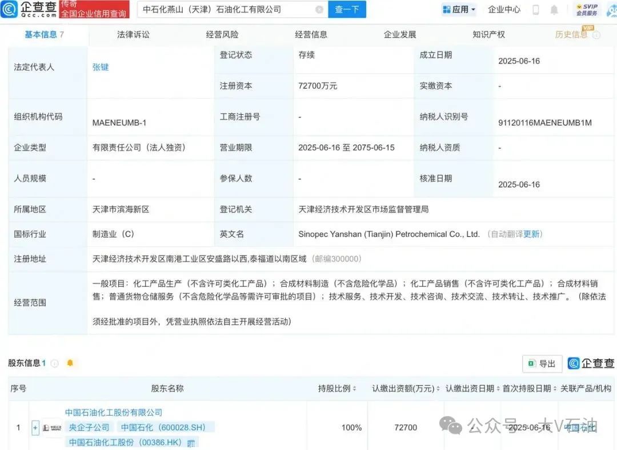Viewport: 617px width, 450px height.
Task: Click the 央企子公司 tag
Action: click(x=89, y=427)
